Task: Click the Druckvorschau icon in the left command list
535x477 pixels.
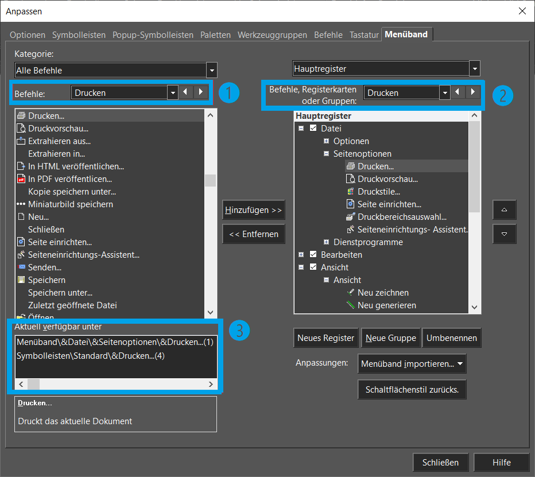Action: (x=21, y=129)
